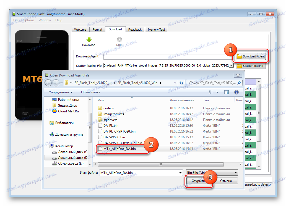Select the DA_PL_CRYPTO20.bin file

119,131
